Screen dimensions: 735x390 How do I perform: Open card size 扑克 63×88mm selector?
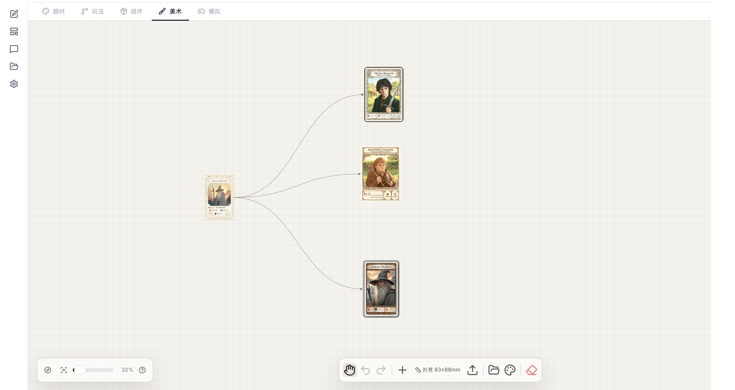[438, 370]
